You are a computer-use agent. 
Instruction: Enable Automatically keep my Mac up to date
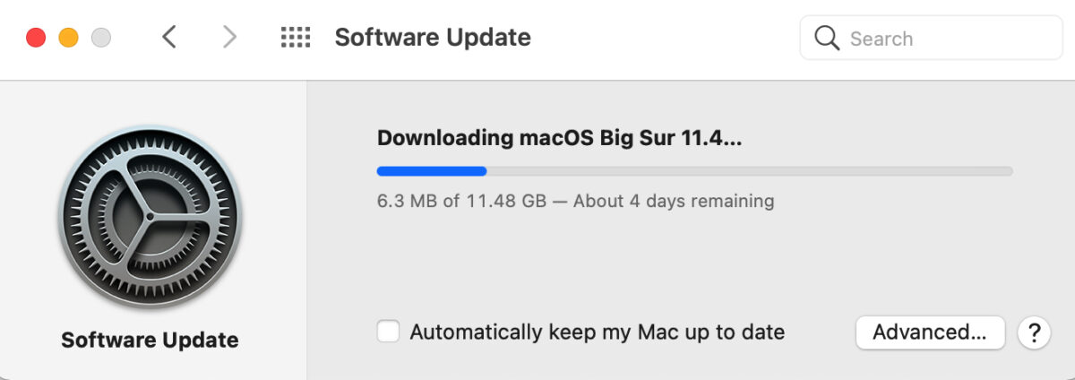(388, 332)
